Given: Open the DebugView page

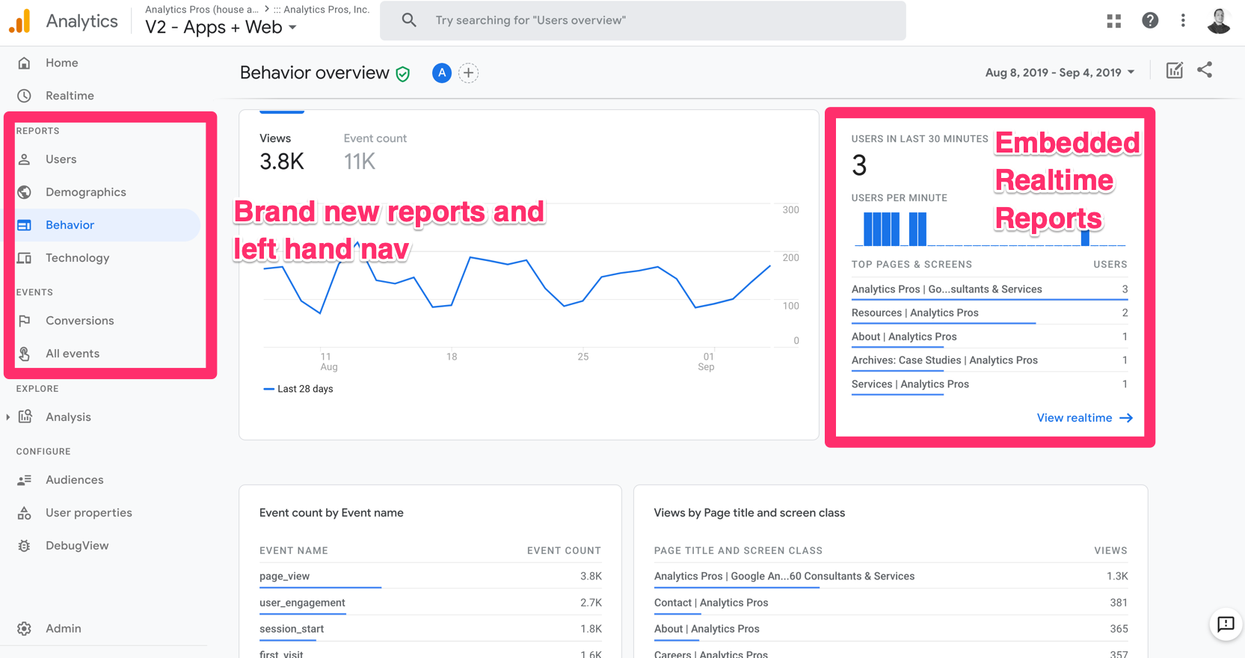Looking at the screenshot, I should coord(77,546).
